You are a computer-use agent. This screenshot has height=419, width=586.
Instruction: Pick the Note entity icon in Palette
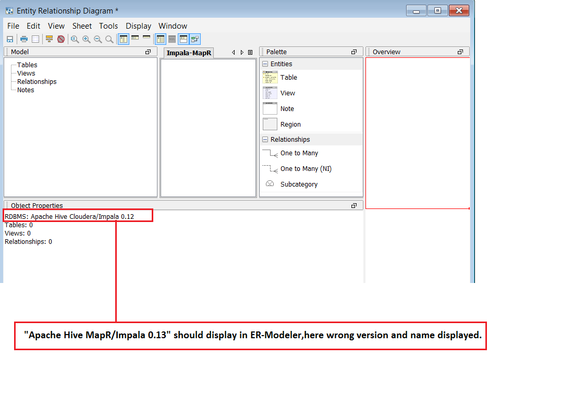(270, 109)
